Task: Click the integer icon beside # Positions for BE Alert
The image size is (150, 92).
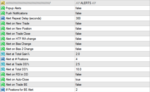Action: [3, 90]
